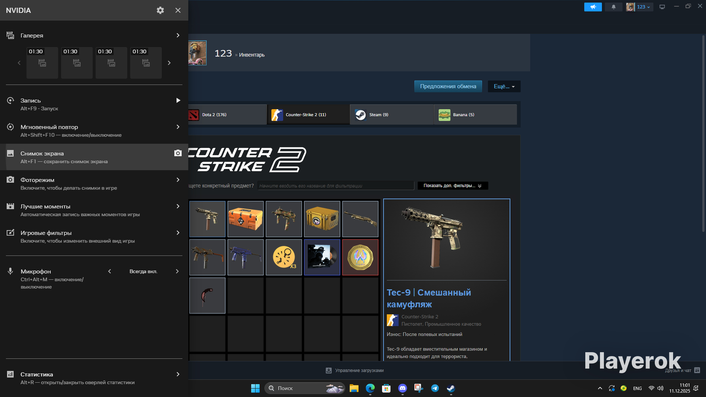The height and width of the screenshot is (397, 706).
Task: Expand Мгновенный повтор options
Action: pos(178,127)
